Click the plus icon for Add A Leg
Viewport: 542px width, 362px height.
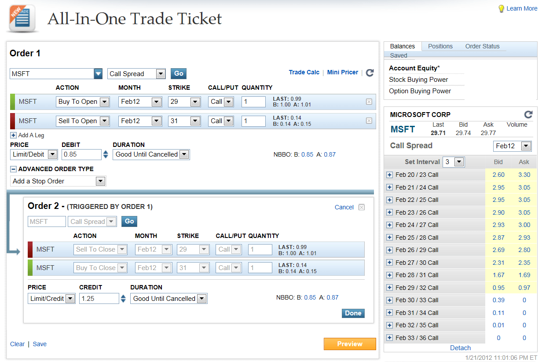click(13, 135)
